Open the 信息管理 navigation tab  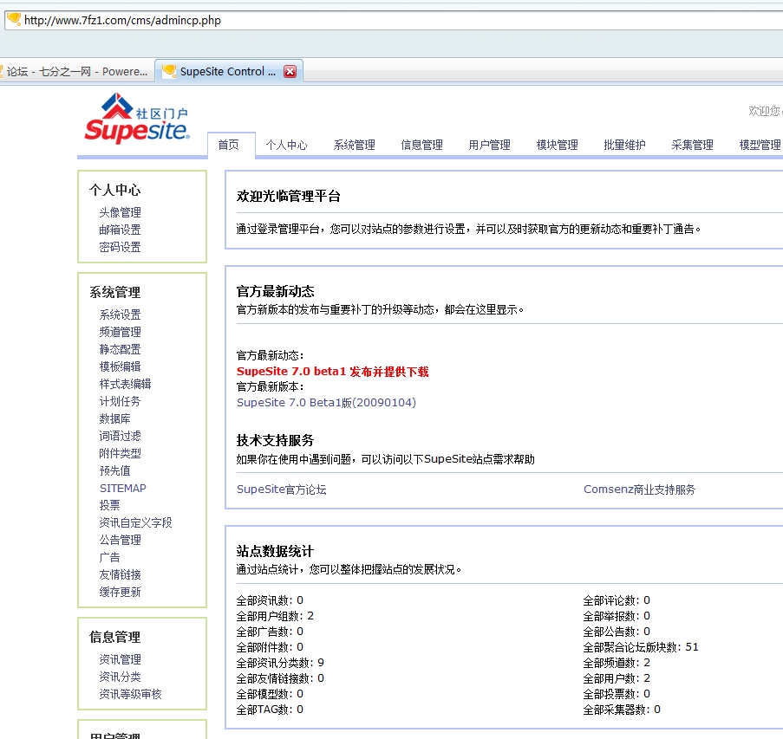(x=422, y=145)
